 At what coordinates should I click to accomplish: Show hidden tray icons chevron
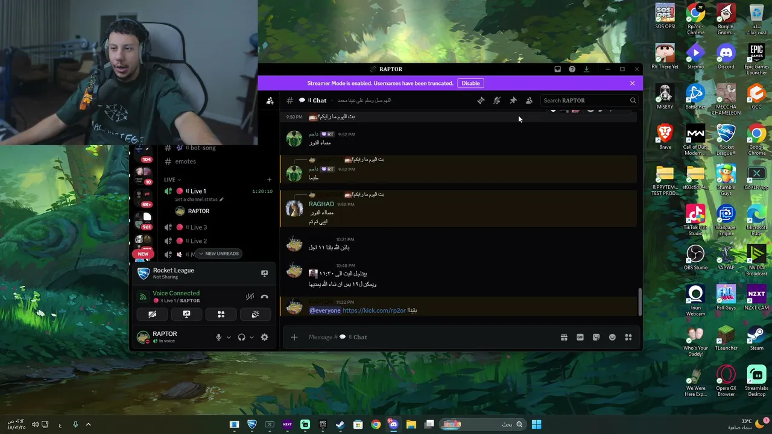[x=88, y=424]
